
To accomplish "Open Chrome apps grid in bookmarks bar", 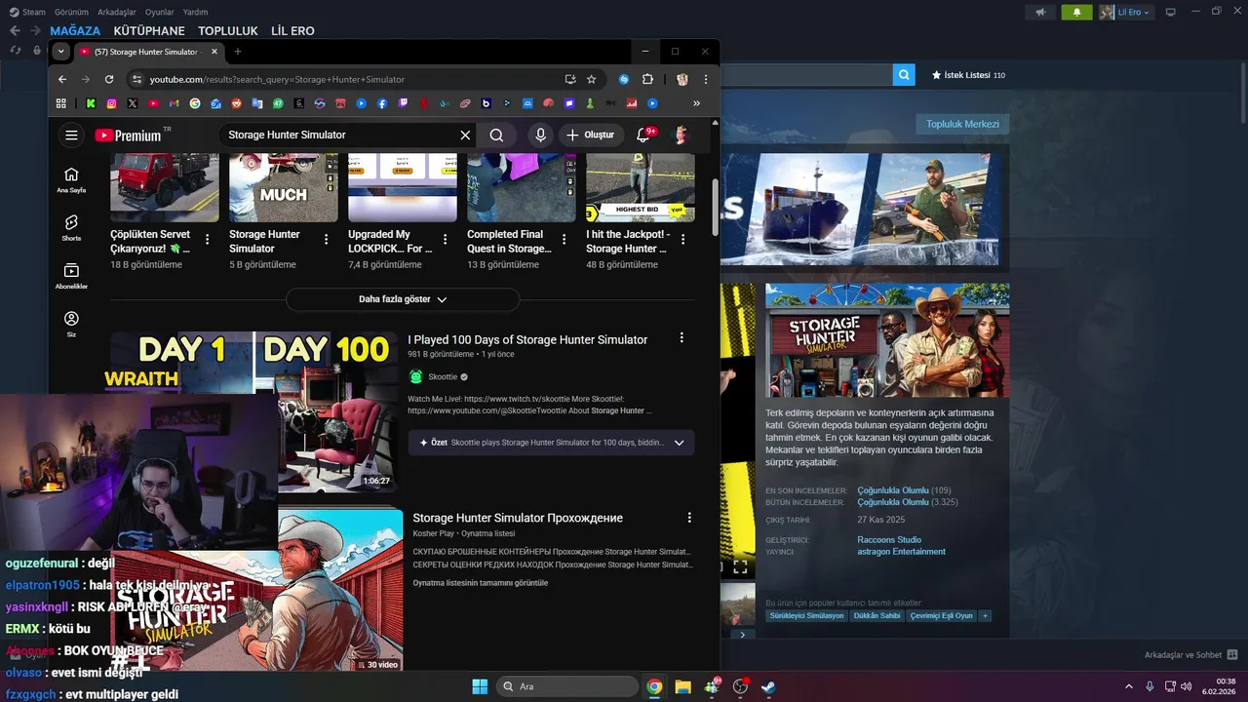I will point(61,103).
